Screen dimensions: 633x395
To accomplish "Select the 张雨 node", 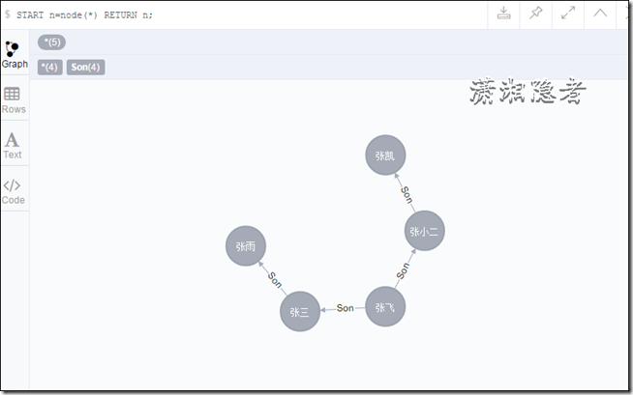I will tap(246, 246).
